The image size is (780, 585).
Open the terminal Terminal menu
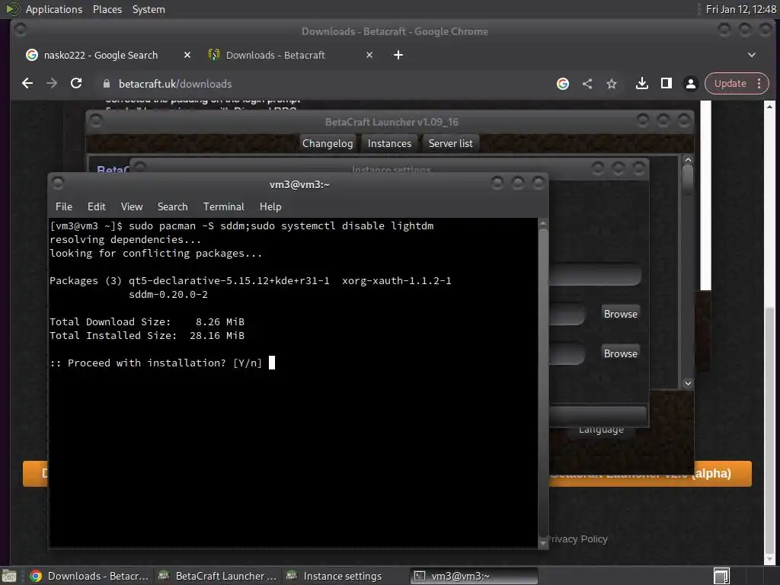[223, 206]
